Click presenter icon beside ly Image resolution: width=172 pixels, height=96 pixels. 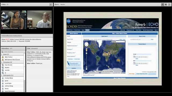3,73
